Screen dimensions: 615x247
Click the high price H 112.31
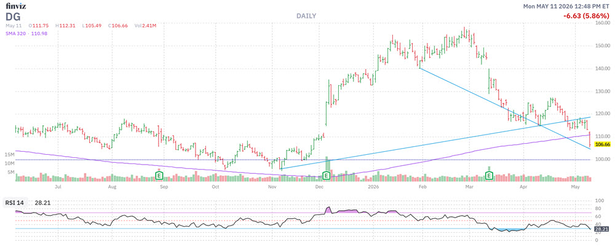point(66,26)
